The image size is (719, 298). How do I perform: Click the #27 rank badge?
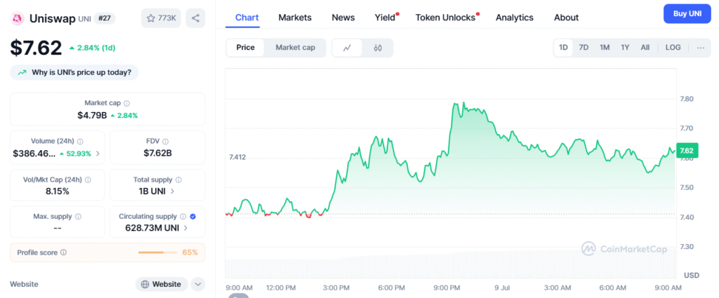click(x=105, y=18)
